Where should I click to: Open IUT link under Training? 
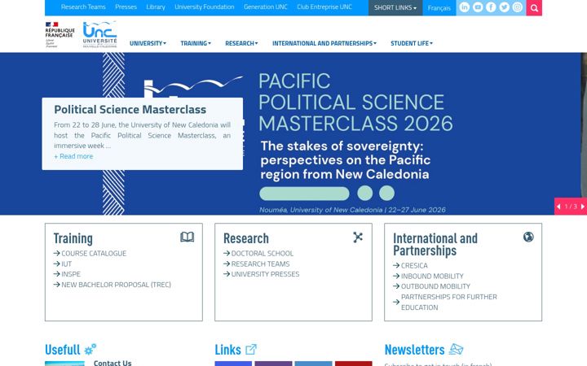66,264
